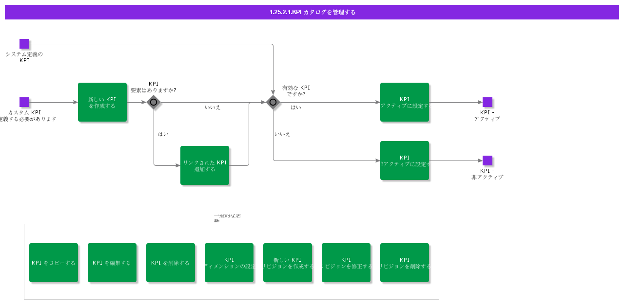The width and height of the screenshot is (624, 304).
Task: Open the KPI 非アクティブに設定する process box
Action: (x=405, y=161)
